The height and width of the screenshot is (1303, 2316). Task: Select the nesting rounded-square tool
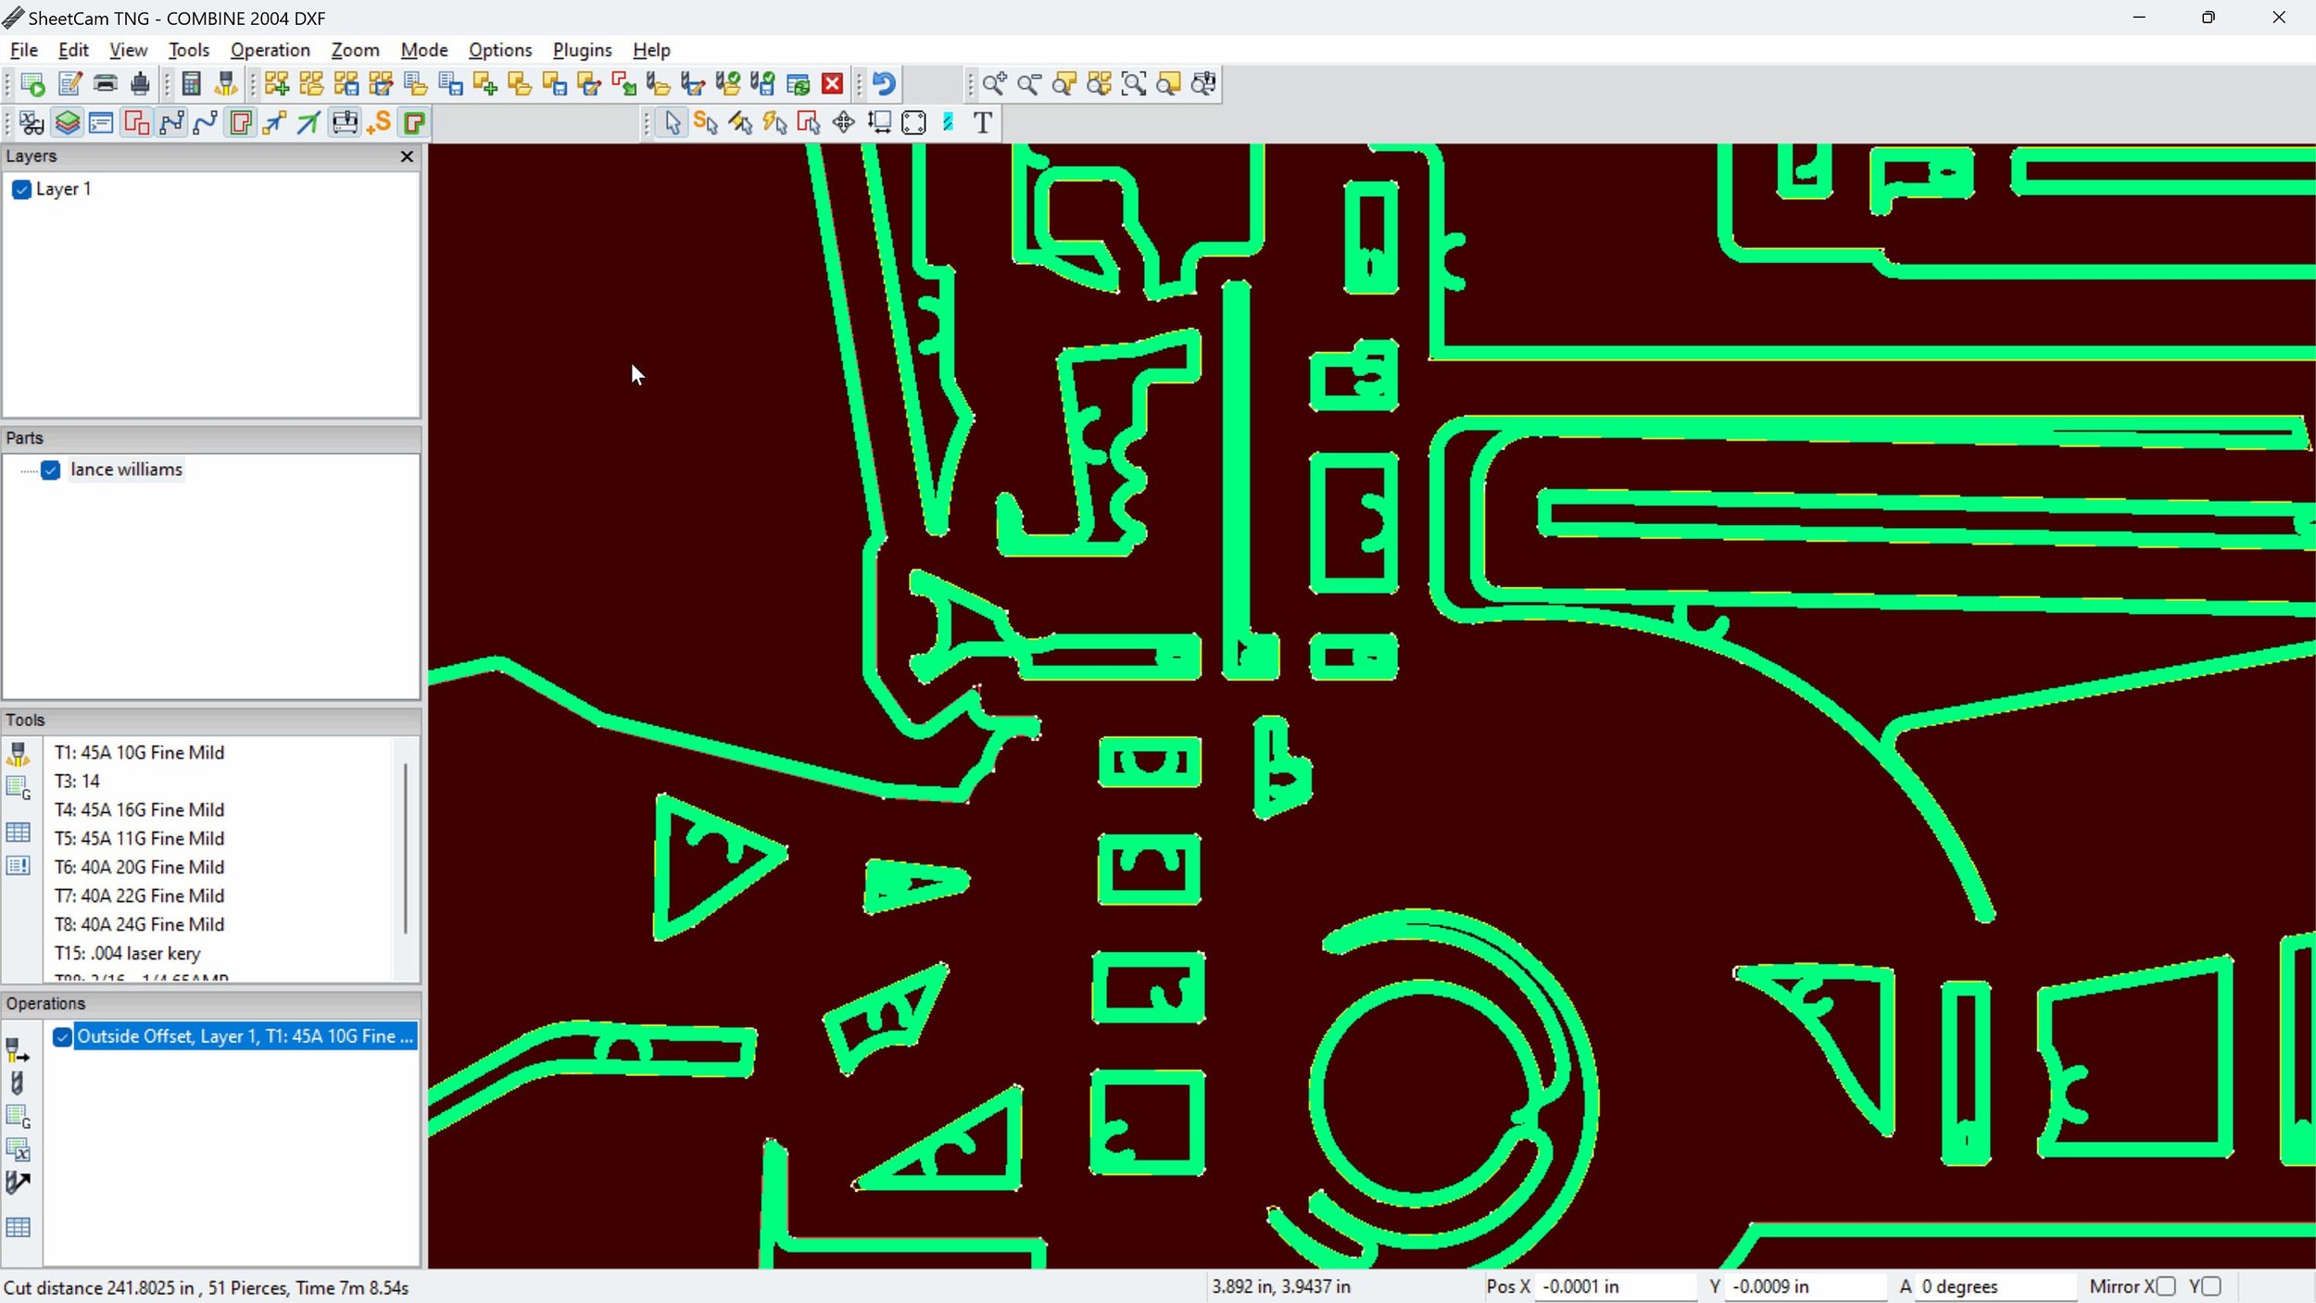click(913, 122)
